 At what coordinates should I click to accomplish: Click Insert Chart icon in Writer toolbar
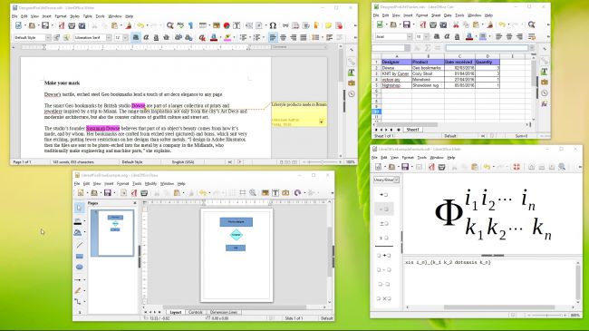[x=227, y=25]
